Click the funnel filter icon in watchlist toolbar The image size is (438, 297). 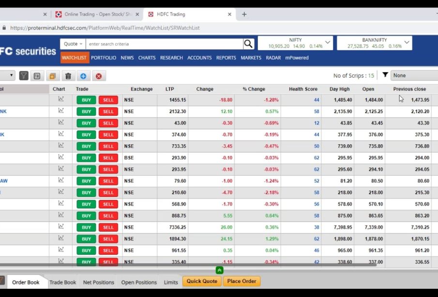point(24,76)
